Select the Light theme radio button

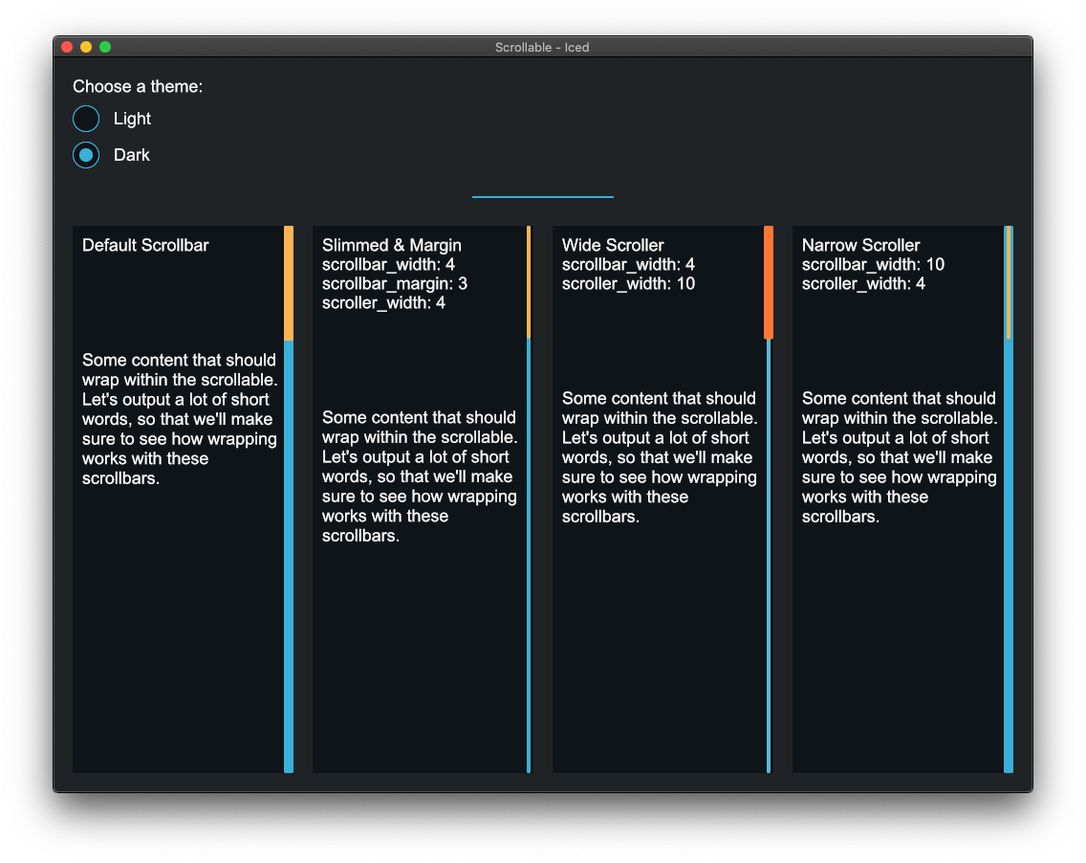point(86,119)
